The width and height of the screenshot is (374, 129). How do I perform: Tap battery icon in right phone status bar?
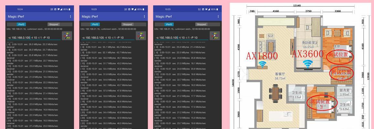(x=217, y=9)
